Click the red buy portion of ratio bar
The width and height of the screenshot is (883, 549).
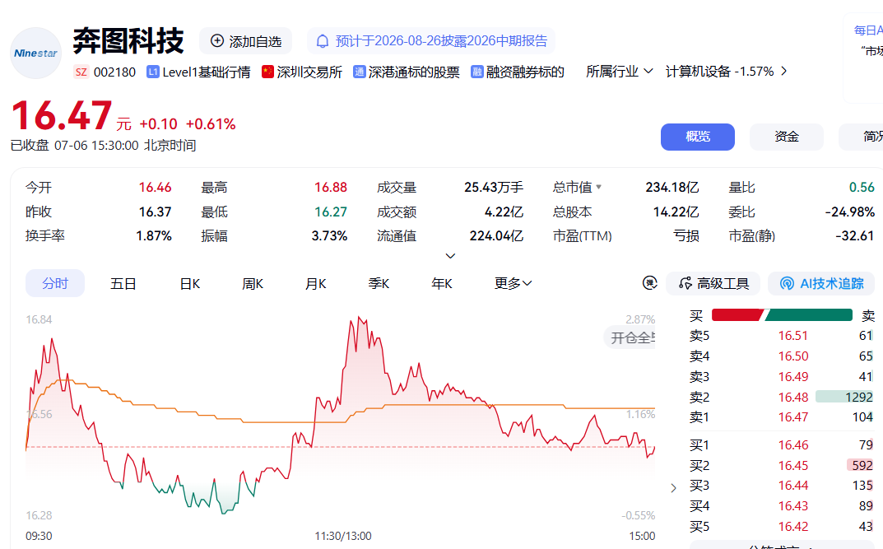(x=737, y=314)
